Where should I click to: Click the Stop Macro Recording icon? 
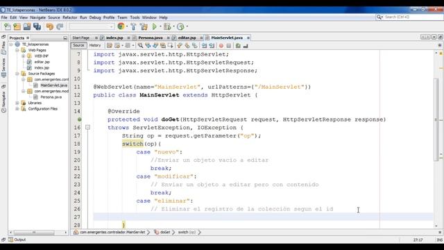coord(228,46)
